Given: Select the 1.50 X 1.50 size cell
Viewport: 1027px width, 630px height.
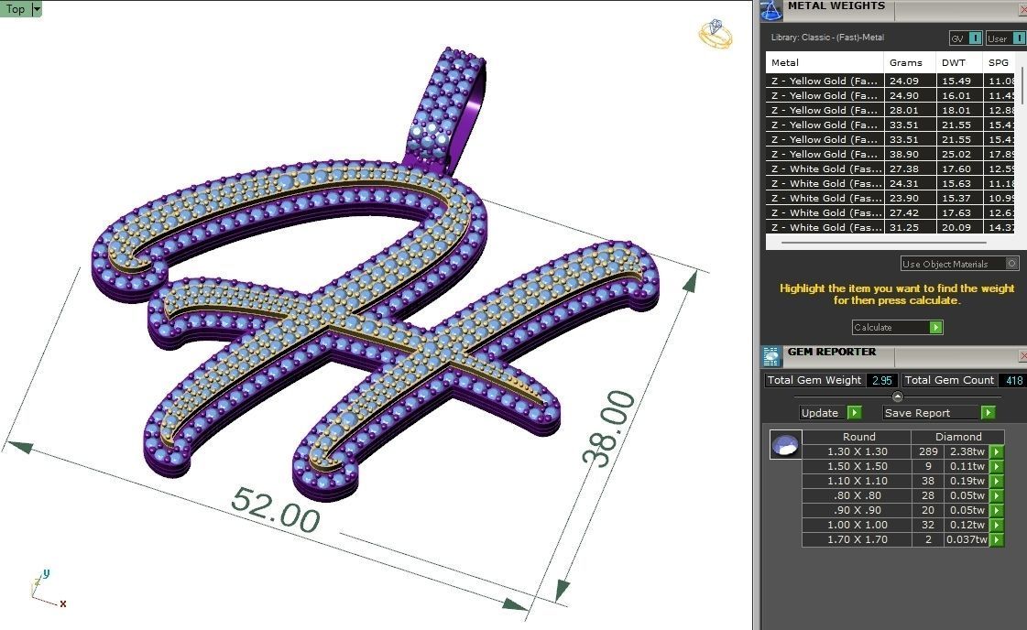Looking at the screenshot, I should [x=857, y=466].
